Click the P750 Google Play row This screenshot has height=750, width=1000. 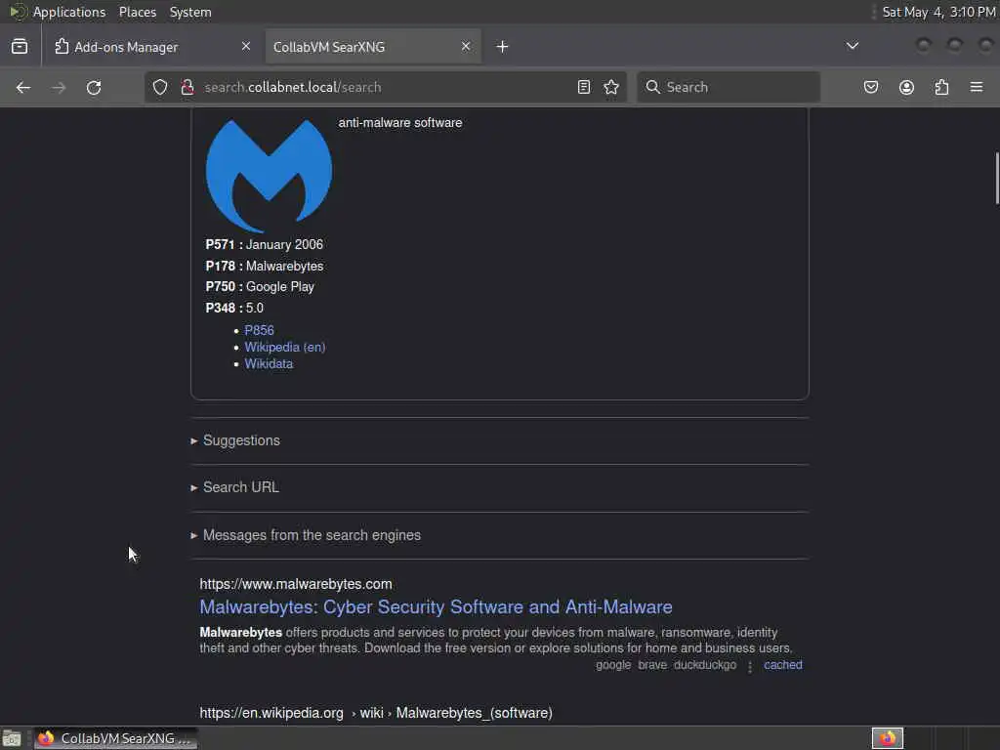pyautogui.click(x=260, y=286)
